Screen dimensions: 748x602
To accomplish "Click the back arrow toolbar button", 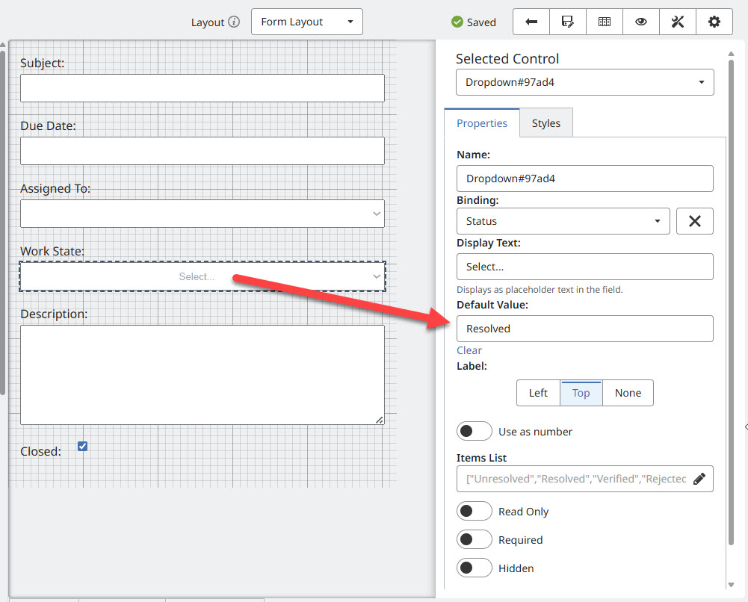I will coord(531,22).
